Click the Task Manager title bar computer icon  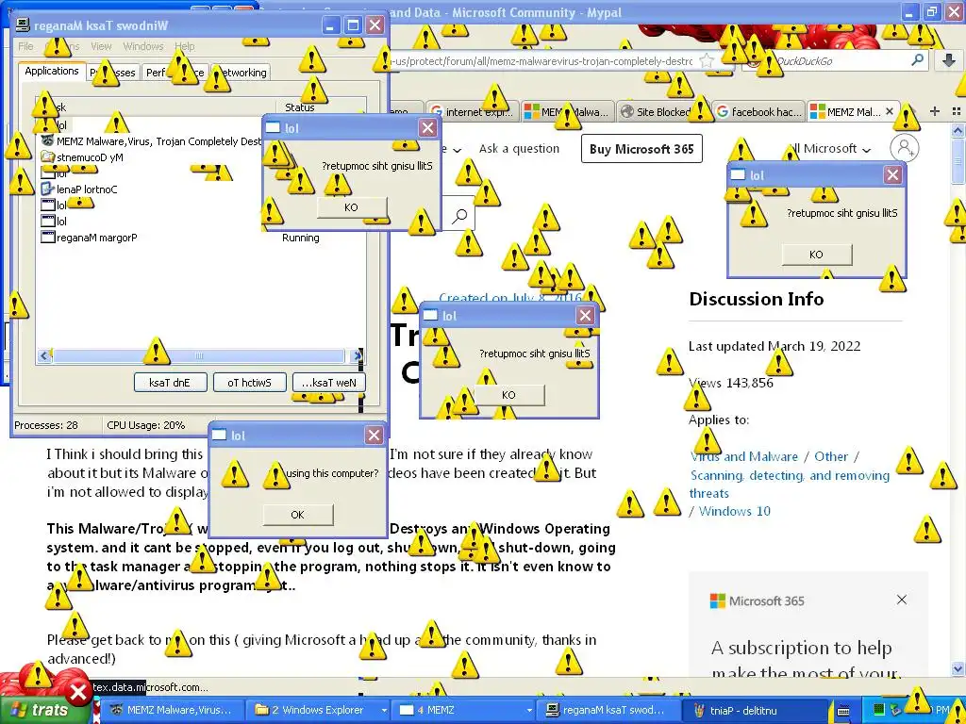pos(23,25)
